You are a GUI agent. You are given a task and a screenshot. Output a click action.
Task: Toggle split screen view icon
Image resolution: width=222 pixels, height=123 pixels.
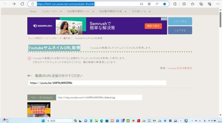pyautogui.click(x=184, y=4)
